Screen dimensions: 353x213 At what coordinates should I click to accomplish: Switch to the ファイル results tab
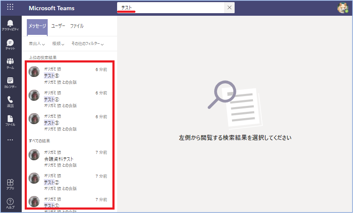click(x=77, y=26)
